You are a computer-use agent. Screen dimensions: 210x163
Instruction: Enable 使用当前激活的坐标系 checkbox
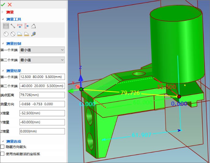pyautogui.click(x=2, y=154)
